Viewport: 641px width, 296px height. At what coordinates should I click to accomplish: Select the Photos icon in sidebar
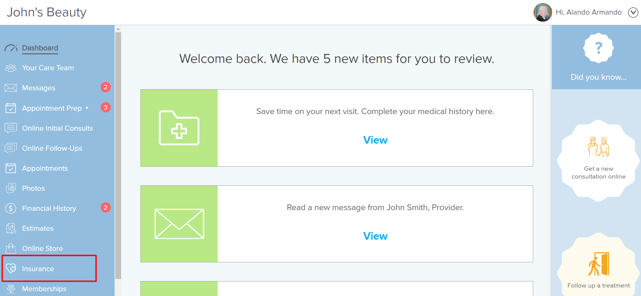[x=11, y=188]
